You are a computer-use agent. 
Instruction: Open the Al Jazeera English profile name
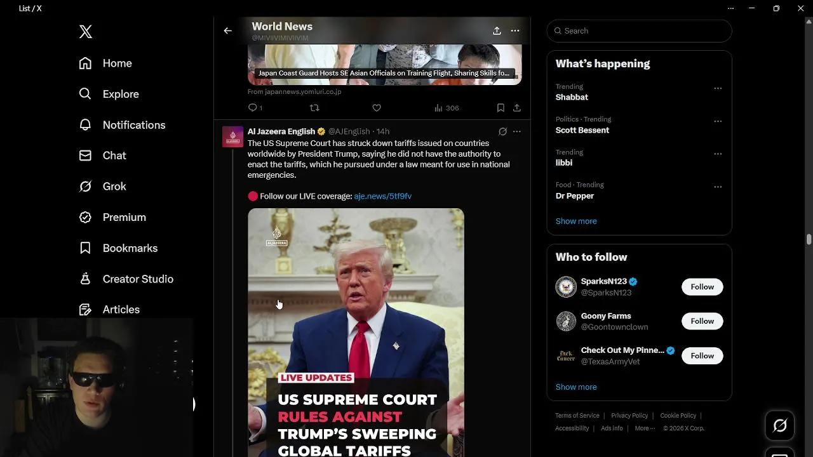[281, 131]
